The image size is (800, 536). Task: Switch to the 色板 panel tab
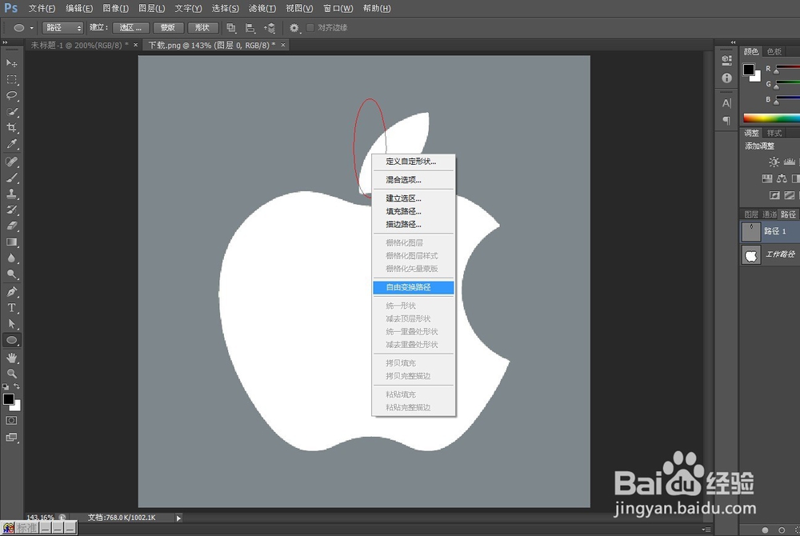pyautogui.click(x=774, y=51)
